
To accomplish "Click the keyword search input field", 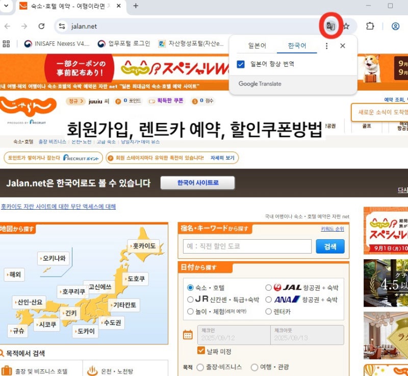I will (247, 246).
